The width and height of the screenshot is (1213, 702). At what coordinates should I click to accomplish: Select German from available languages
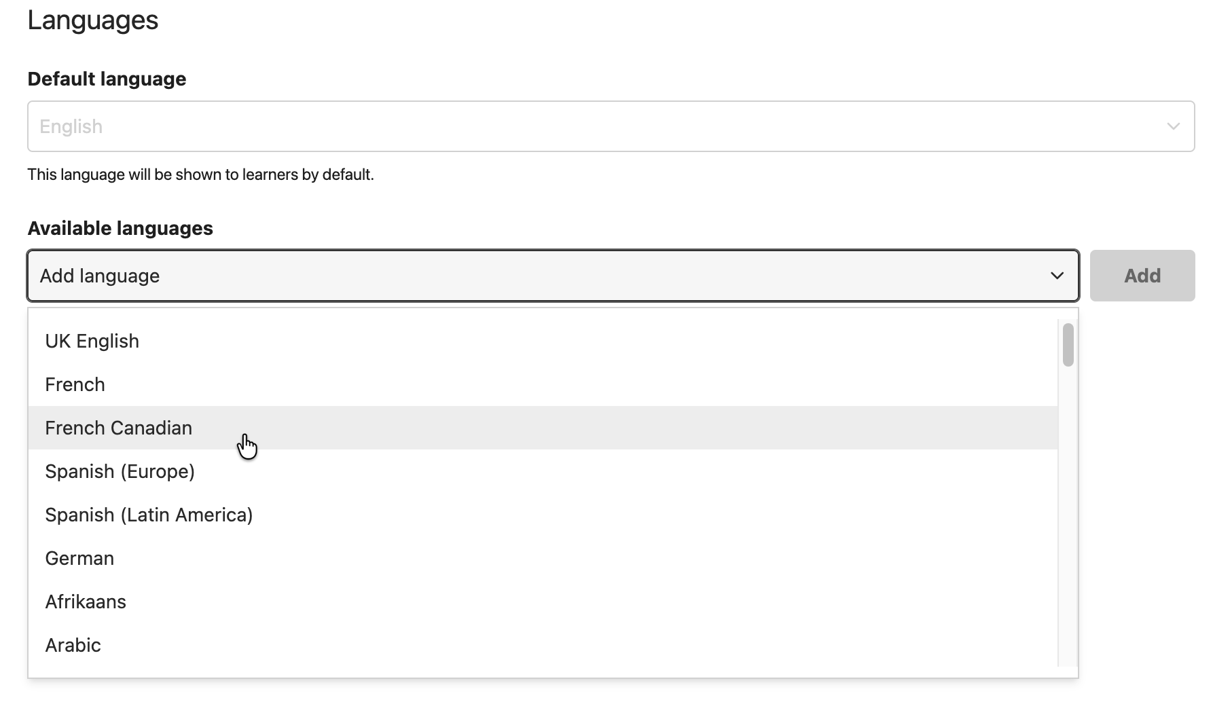point(543,558)
